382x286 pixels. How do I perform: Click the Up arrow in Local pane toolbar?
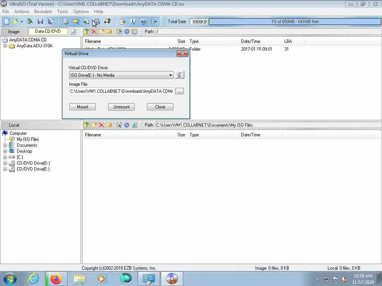coord(86,125)
